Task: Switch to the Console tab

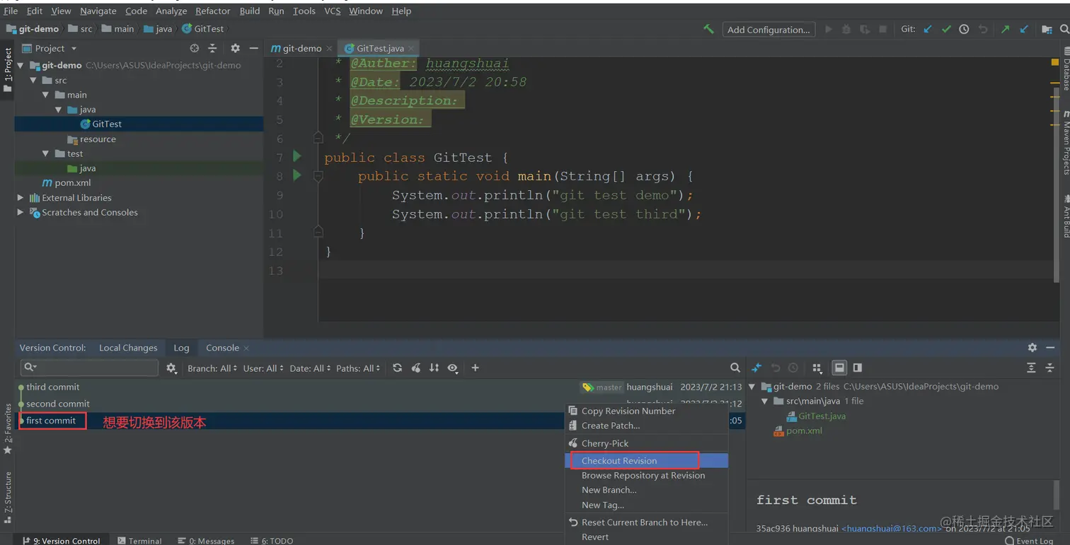Action: (222, 348)
